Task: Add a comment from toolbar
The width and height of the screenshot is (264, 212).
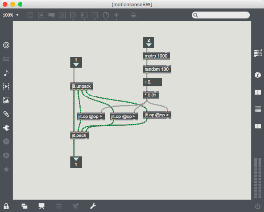Action: [52, 15]
